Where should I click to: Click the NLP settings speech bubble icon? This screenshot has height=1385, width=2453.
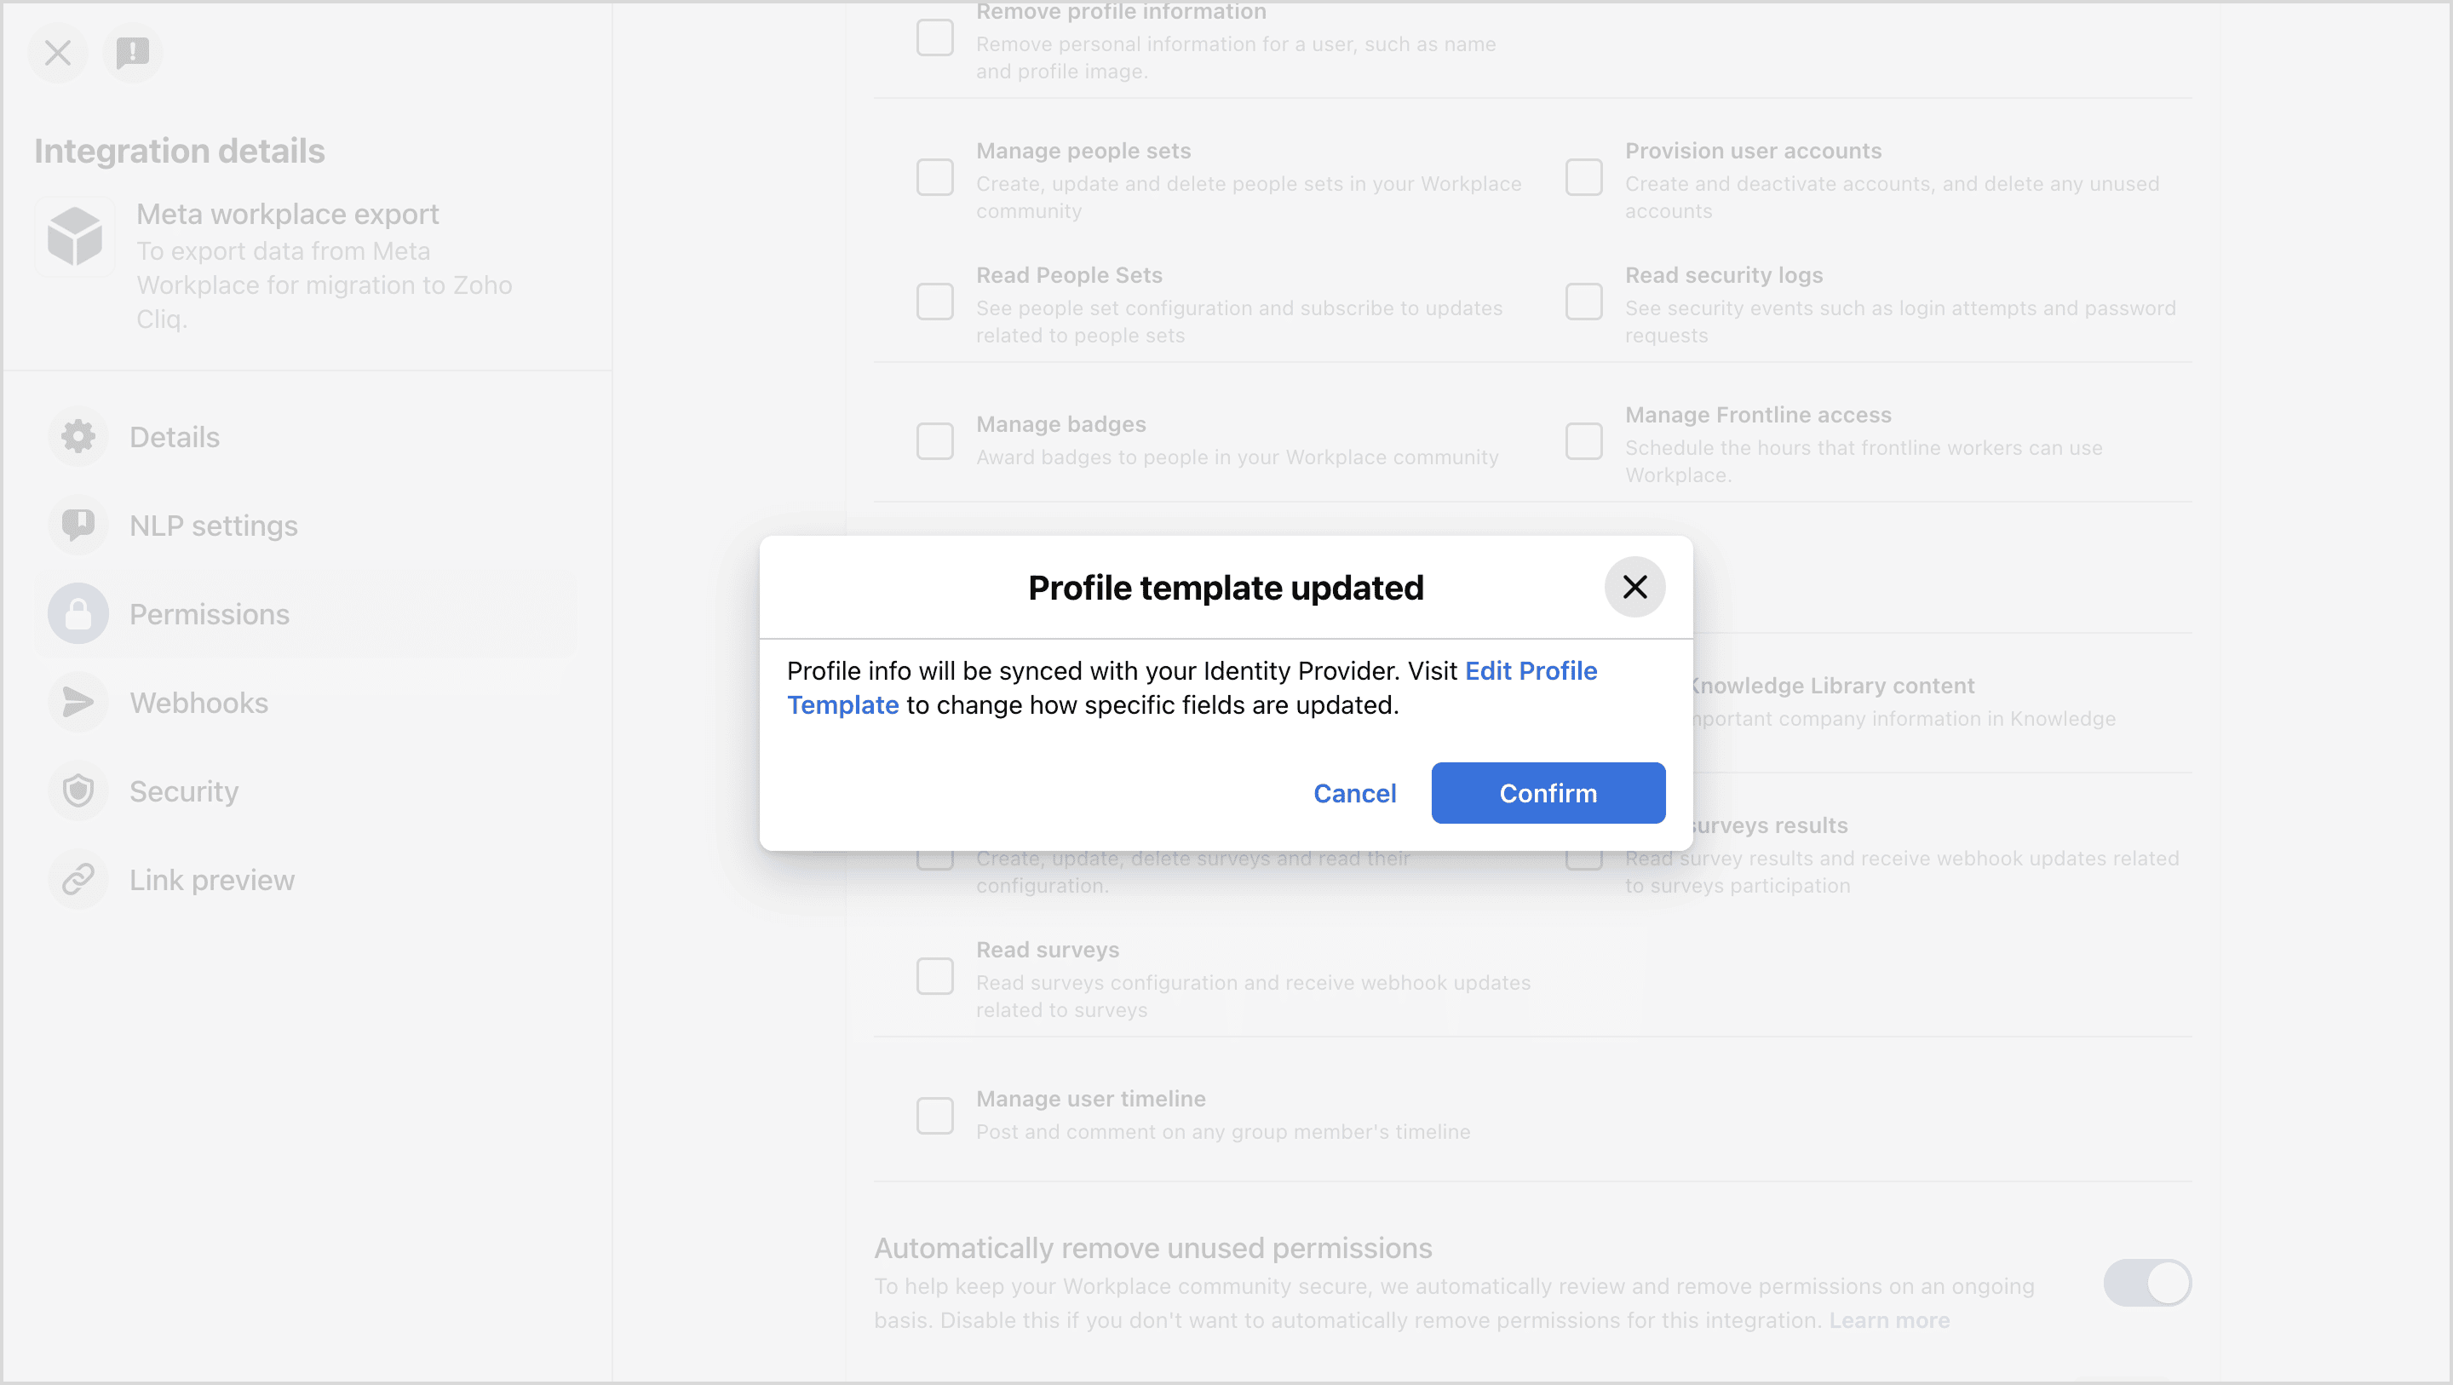78,525
